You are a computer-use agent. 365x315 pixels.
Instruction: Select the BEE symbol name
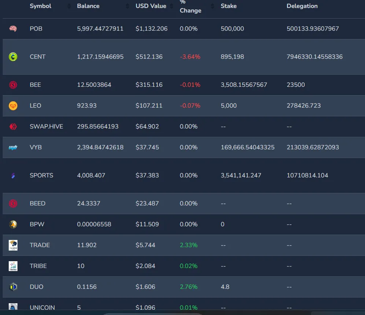coord(35,85)
